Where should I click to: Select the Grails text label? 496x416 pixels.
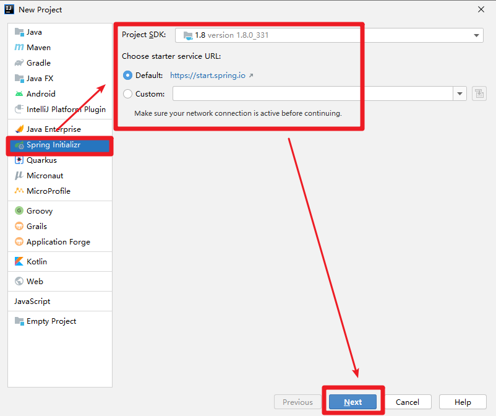tap(36, 226)
